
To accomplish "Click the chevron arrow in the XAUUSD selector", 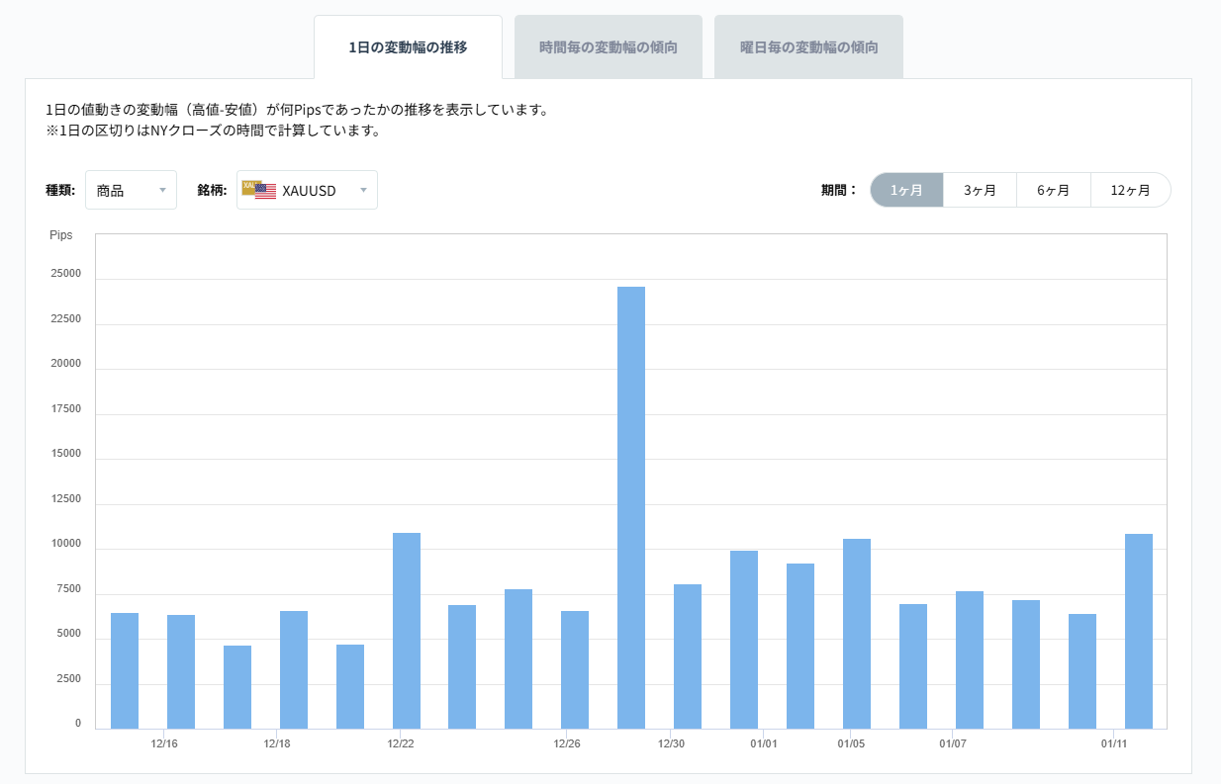I will 364,190.
